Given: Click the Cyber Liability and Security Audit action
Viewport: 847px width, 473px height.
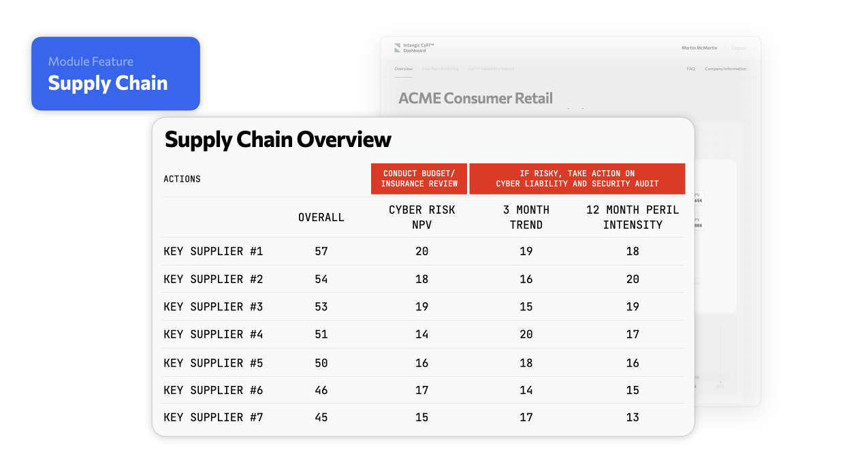Looking at the screenshot, I should 577,178.
